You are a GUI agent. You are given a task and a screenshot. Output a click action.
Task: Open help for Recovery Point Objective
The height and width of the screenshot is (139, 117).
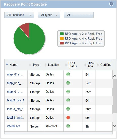(x=111, y=4)
